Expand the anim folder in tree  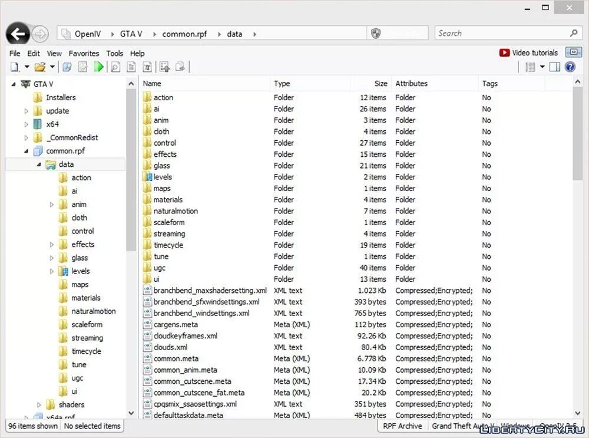(51, 205)
